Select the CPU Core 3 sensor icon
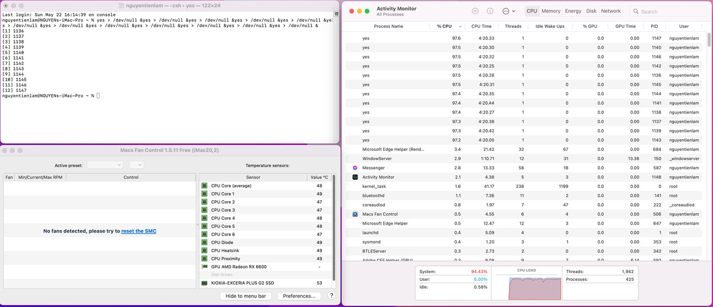The image size is (713, 307). (x=204, y=210)
